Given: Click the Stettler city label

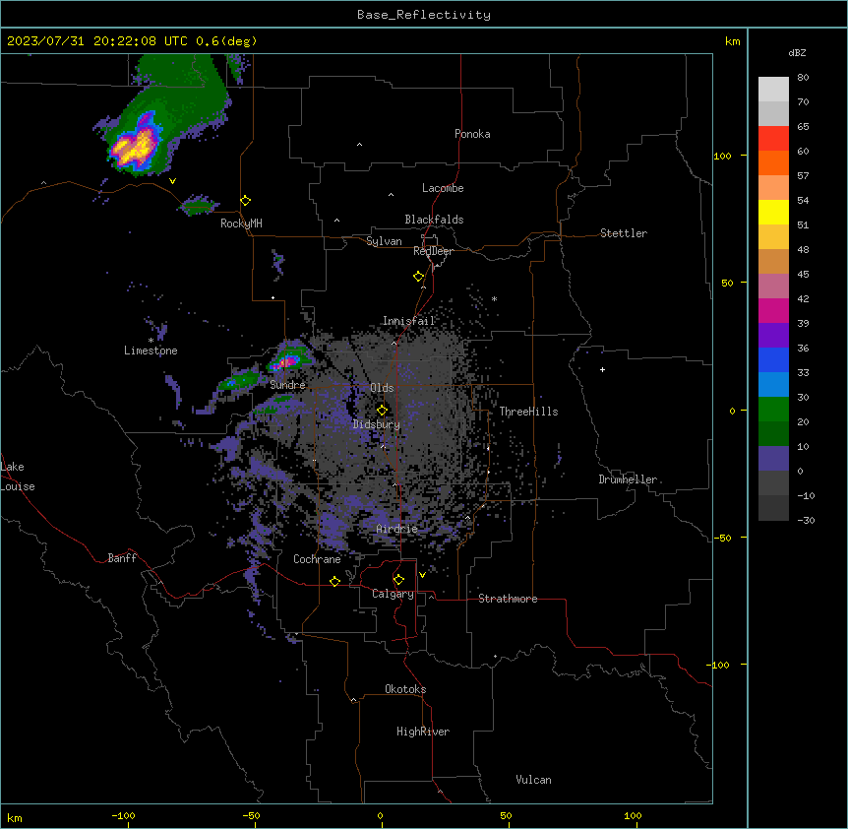Looking at the screenshot, I should pyautogui.click(x=624, y=233).
